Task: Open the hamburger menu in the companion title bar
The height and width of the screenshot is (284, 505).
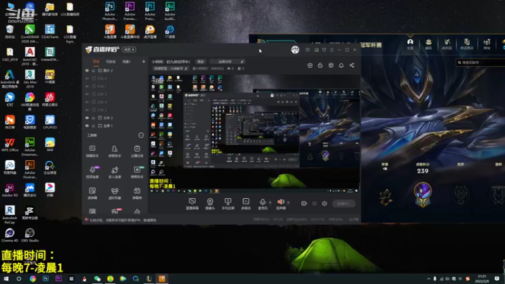Action: coord(332,50)
